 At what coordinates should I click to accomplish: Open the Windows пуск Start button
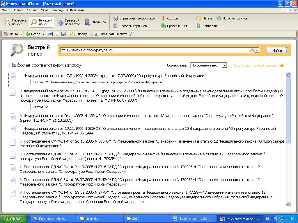coord(14,219)
